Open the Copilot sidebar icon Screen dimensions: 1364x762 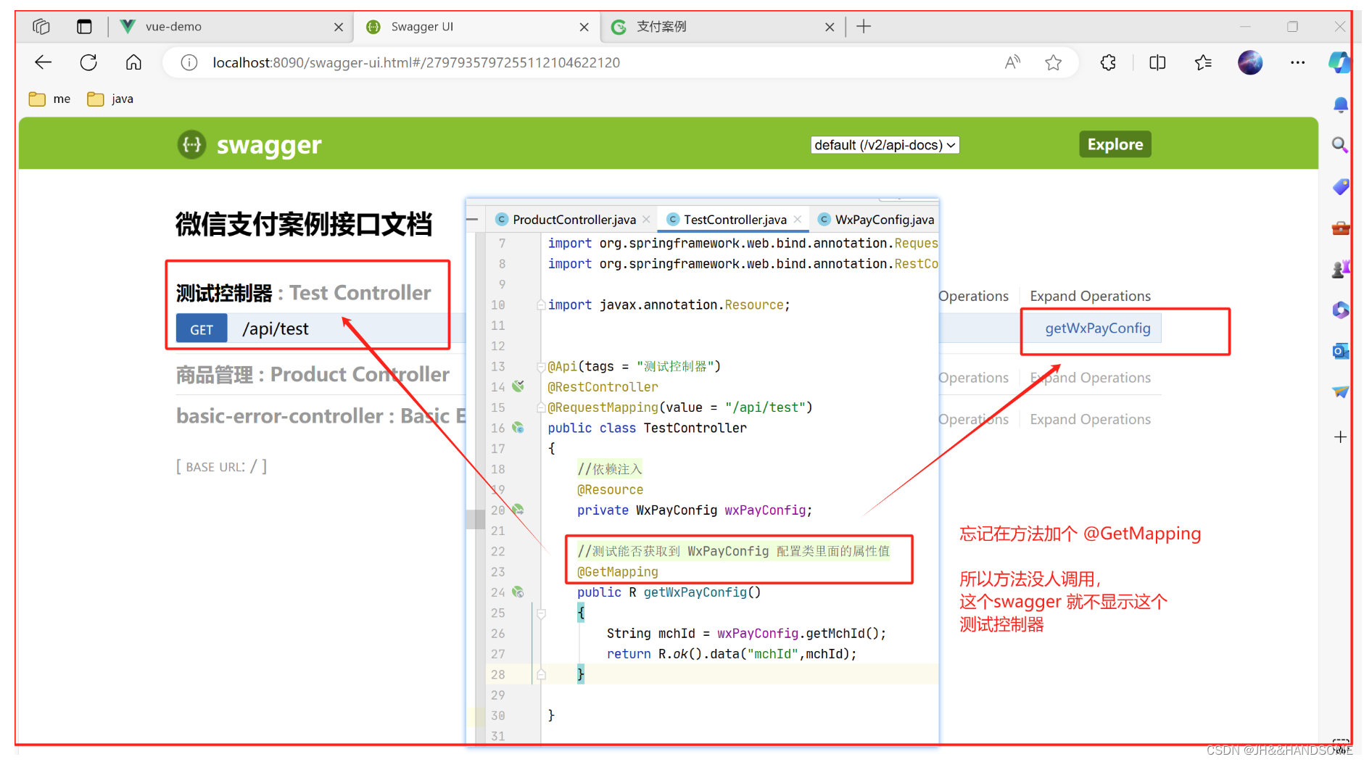pyautogui.click(x=1339, y=63)
